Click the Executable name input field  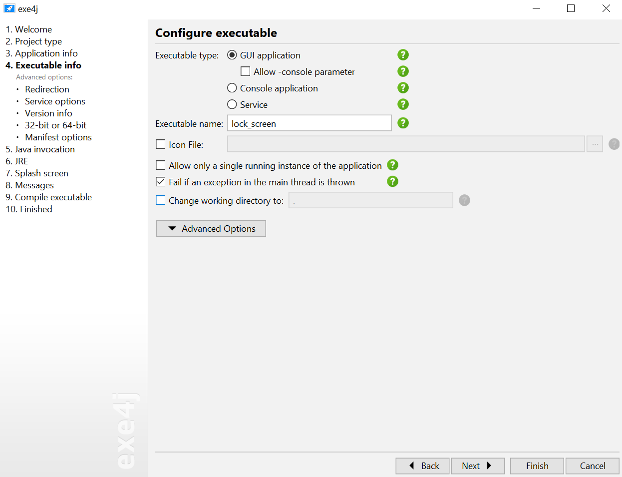pyautogui.click(x=310, y=123)
